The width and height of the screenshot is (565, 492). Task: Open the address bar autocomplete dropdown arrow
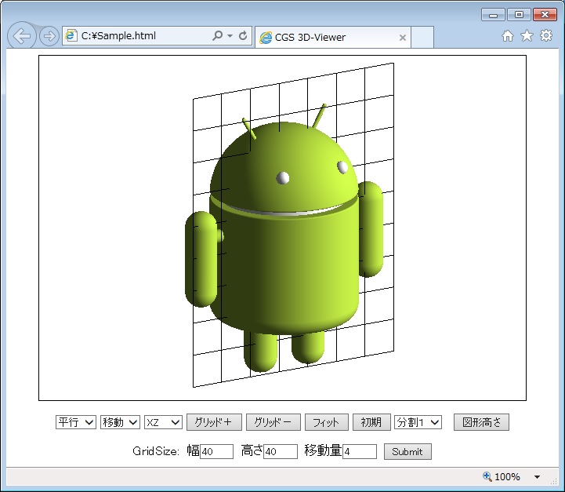pyautogui.click(x=230, y=36)
